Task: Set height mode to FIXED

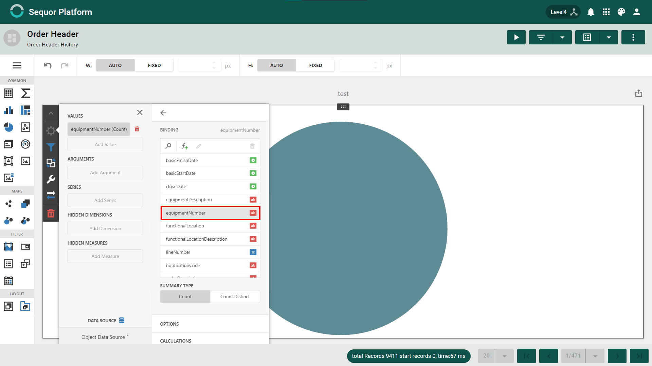Action: tap(315, 65)
